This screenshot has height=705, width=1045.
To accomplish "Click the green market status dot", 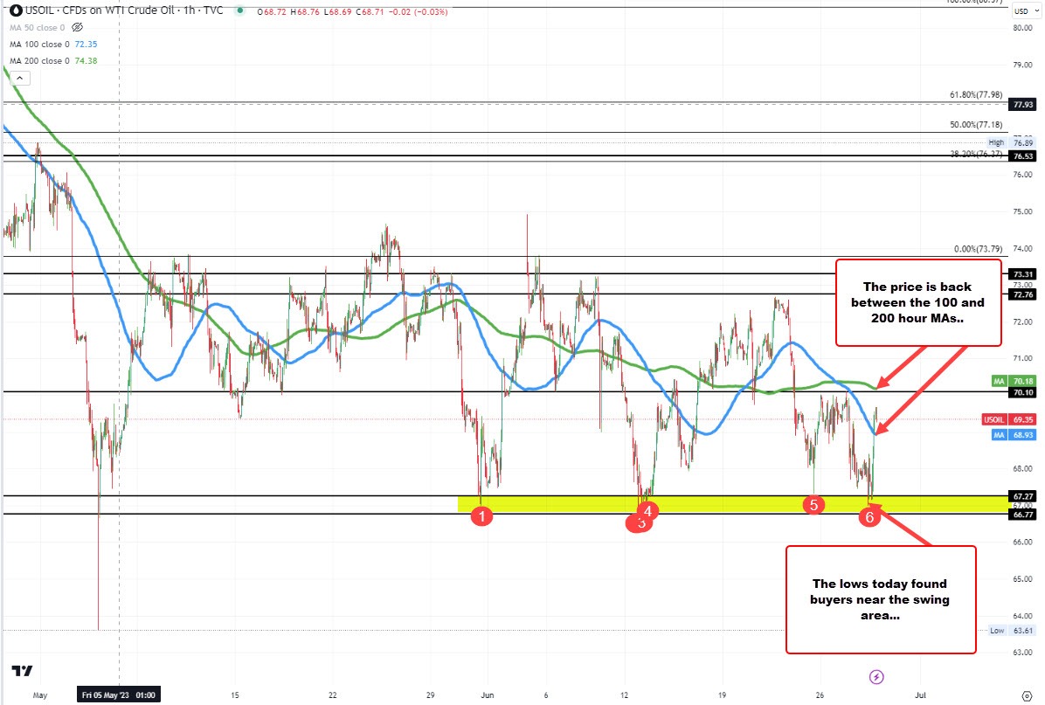I will click(240, 11).
